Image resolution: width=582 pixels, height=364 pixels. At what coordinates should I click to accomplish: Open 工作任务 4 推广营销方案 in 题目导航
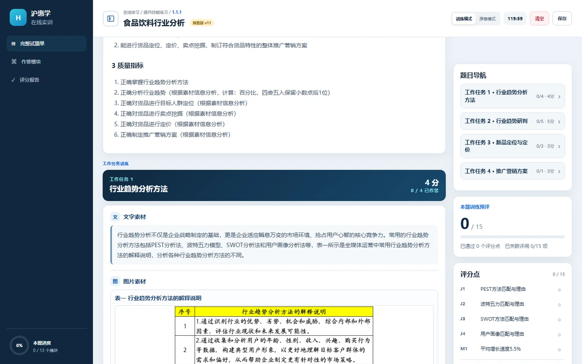point(512,171)
